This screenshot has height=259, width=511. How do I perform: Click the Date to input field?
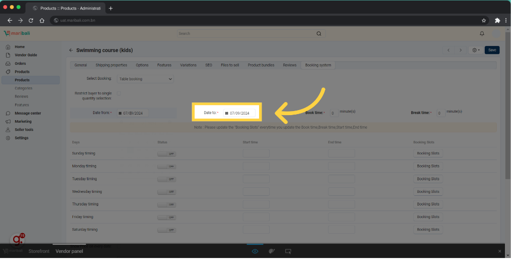pos(242,113)
